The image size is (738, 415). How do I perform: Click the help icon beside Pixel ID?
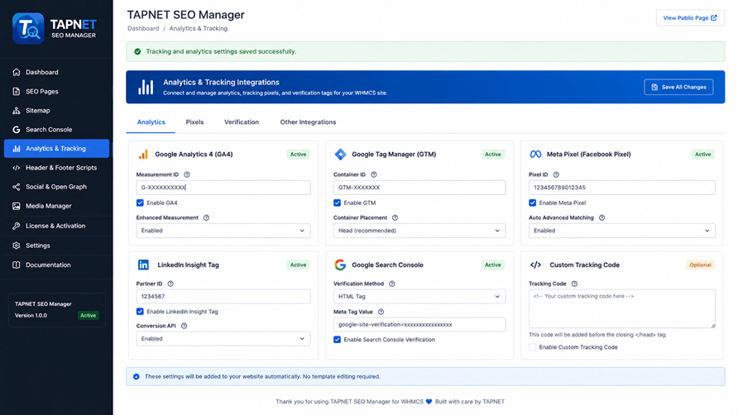(x=556, y=174)
